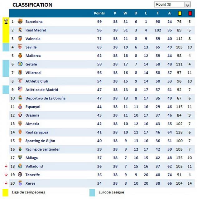Click the Barcelona club crest icon
This screenshot has height=199, width=197.
coord(20,22)
